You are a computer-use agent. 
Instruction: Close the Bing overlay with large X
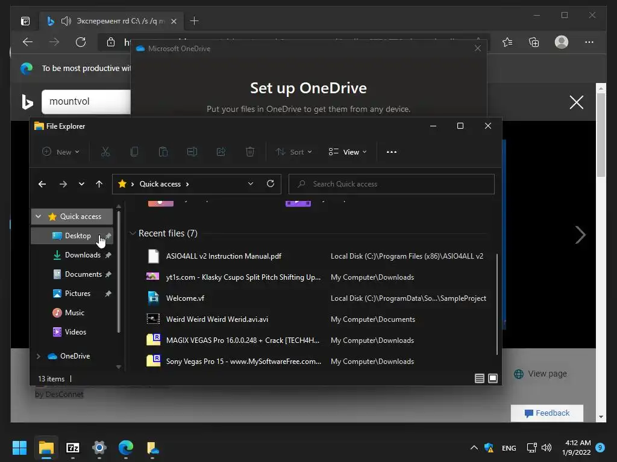[x=577, y=102]
